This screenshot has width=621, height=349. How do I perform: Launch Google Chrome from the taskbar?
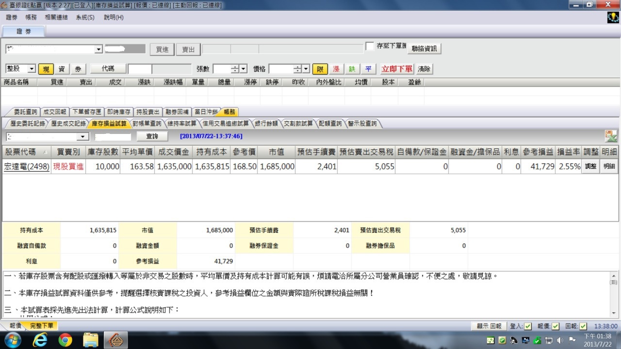(x=65, y=340)
